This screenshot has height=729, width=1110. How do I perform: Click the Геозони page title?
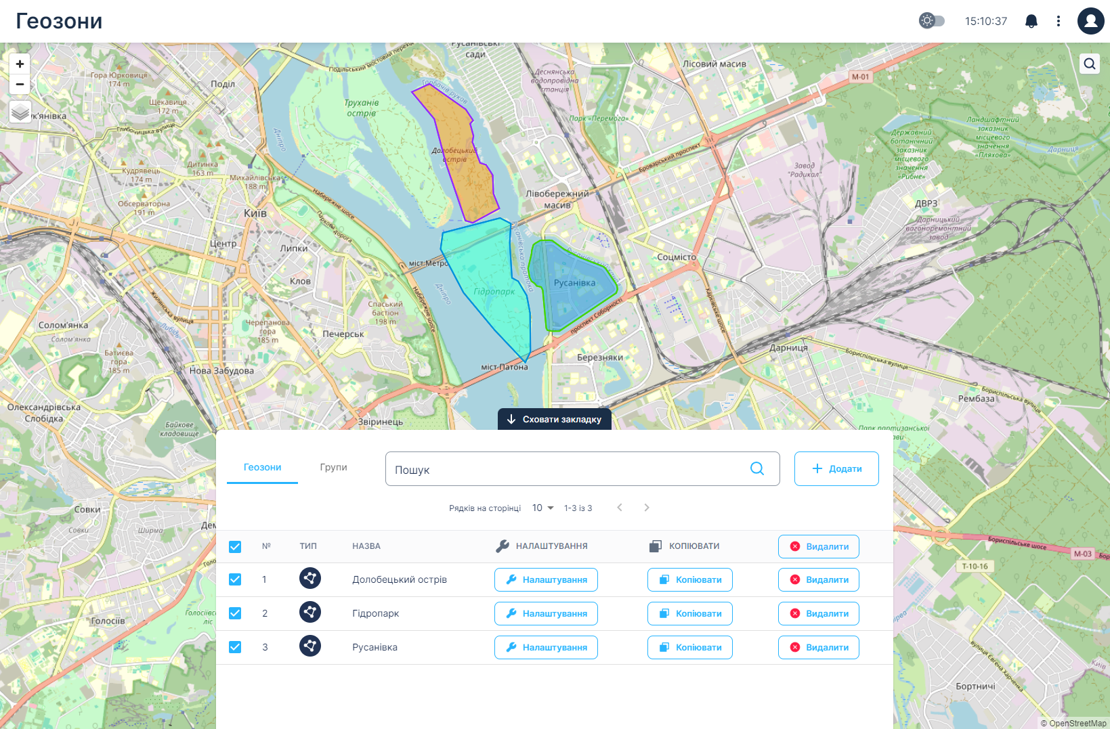click(x=59, y=21)
